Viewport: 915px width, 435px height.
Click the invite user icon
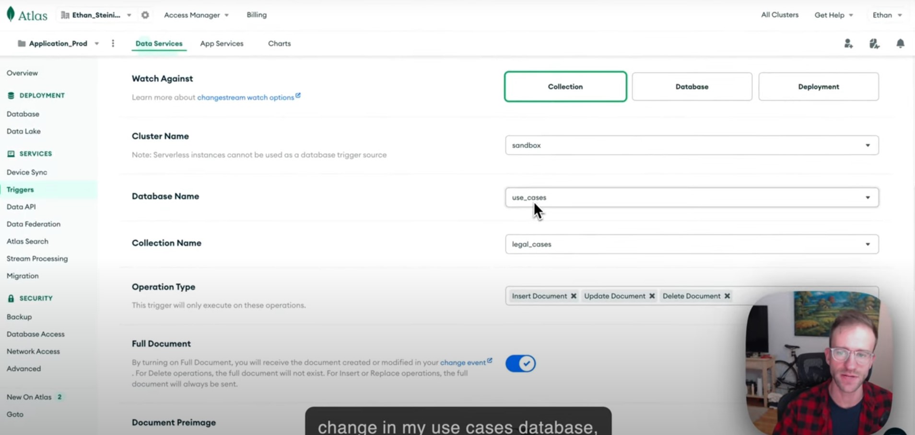click(848, 44)
